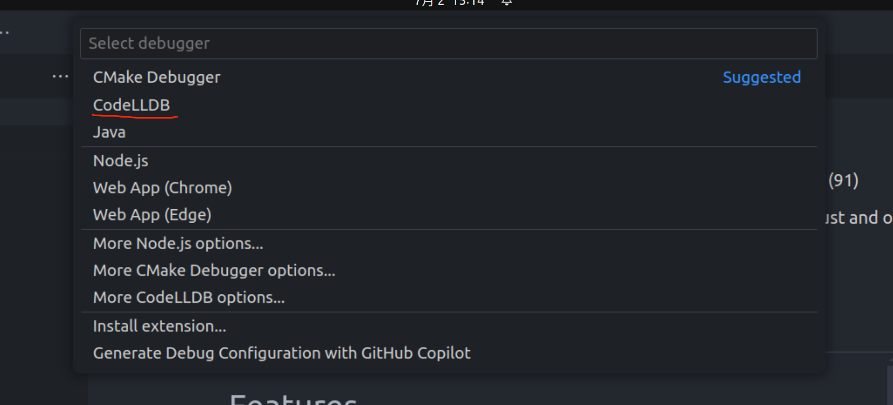This screenshot has width=893, height=405.
Task: Click the (91) ratings count
Action: (x=843, y=180)
